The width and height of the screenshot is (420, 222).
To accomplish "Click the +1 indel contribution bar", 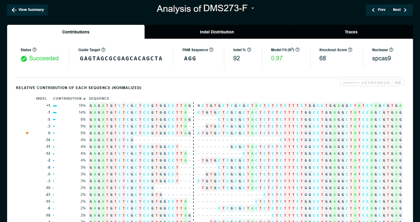I will [55, 106].
